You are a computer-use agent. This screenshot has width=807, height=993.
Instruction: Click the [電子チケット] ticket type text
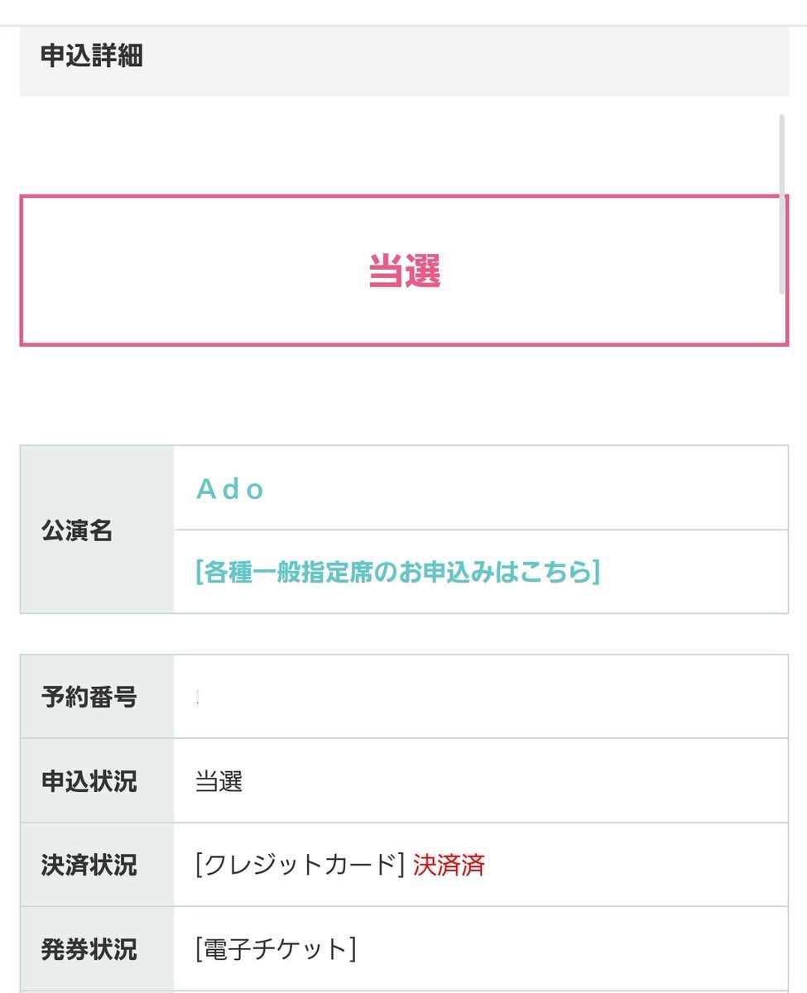(276, 949)
